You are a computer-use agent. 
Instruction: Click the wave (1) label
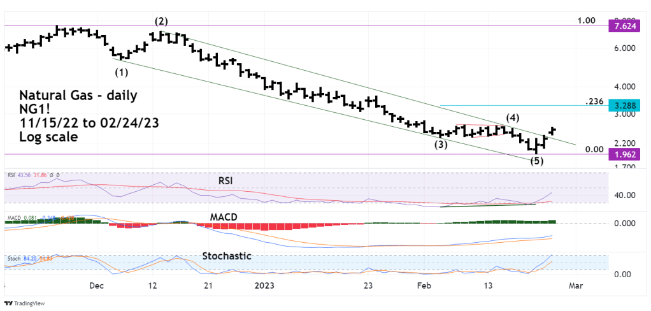point(121,71)
